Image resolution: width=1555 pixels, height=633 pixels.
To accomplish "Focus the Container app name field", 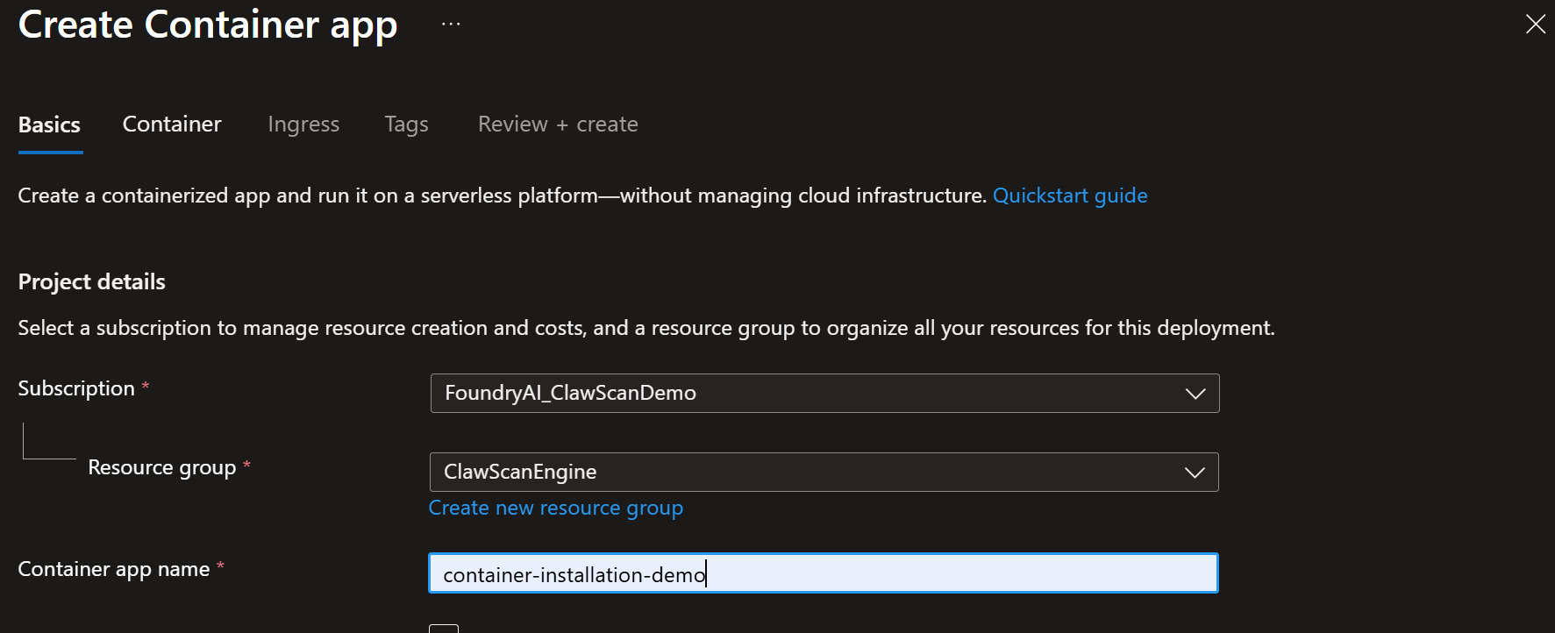I will pyautogui.click(x=824, y=573).
